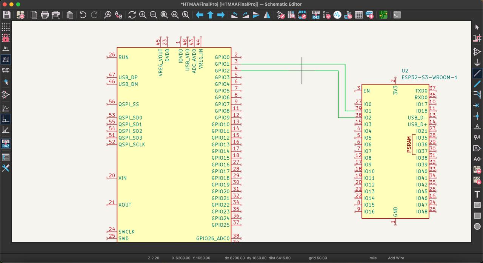Select the Add Bus tool

(477, 84)
